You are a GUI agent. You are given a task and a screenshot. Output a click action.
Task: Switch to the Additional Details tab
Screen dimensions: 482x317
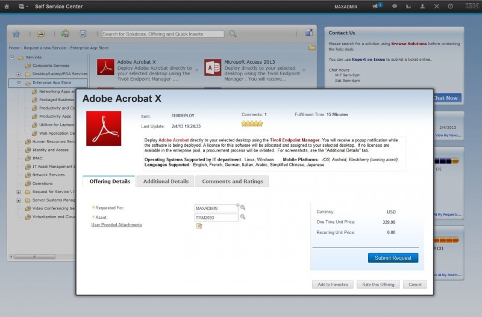(166, 181)
